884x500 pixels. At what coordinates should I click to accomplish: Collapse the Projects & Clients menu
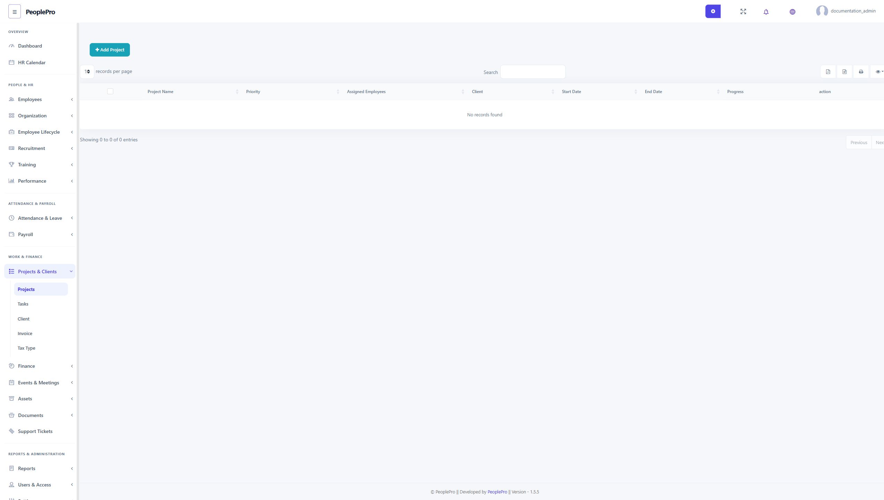40,272
